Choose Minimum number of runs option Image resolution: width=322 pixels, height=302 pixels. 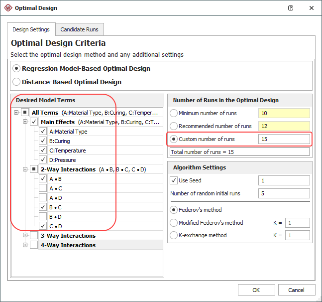pyautogui.click(x=174, y=113)
